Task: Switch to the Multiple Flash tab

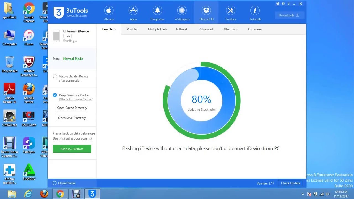Action: click(x=157, y=29)
